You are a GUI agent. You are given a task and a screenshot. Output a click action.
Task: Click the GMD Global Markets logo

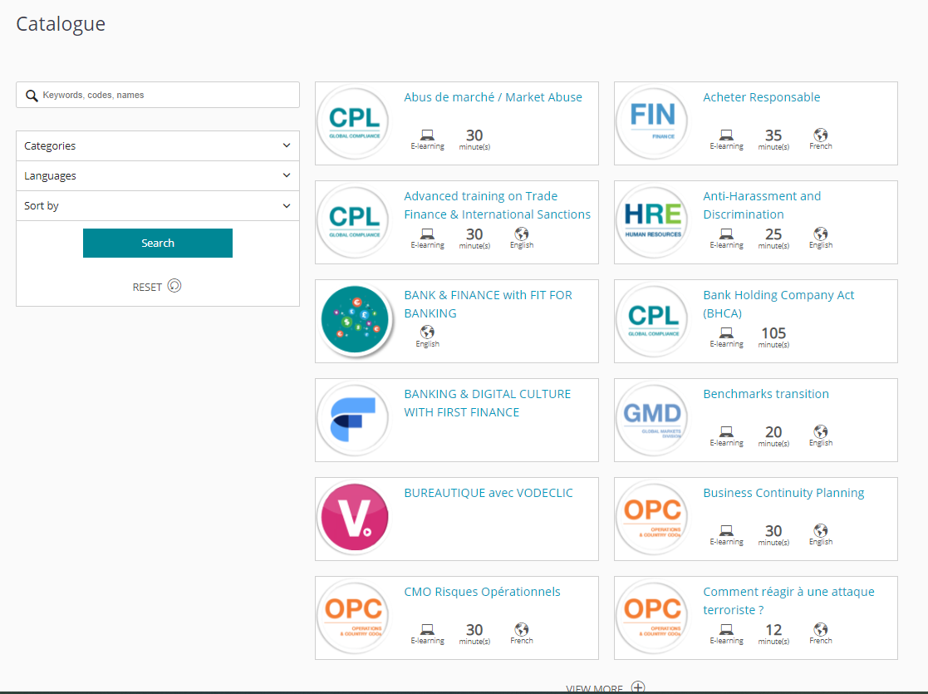click(x=652, y=418)
